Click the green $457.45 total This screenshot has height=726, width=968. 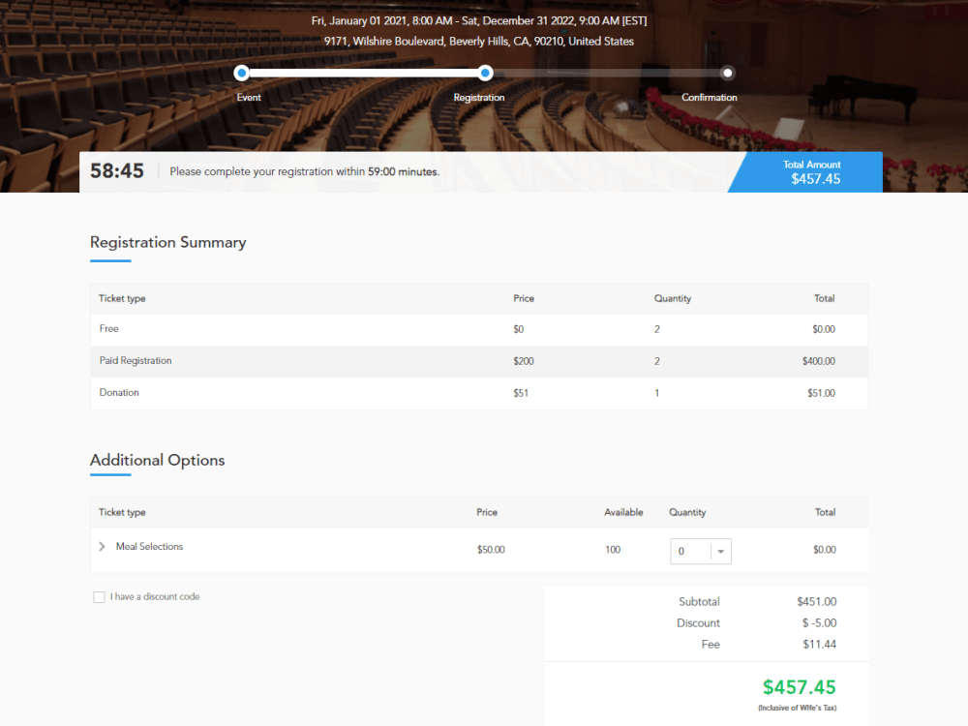click(x=800, y=687)
